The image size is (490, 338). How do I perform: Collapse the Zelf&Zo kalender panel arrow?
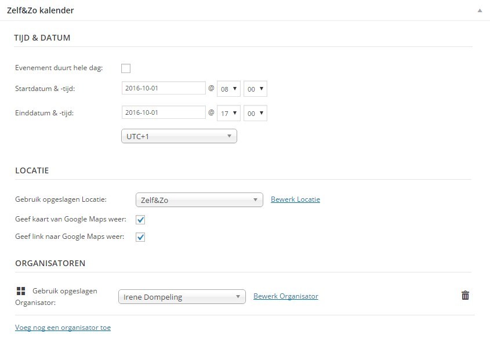(480, 10)
